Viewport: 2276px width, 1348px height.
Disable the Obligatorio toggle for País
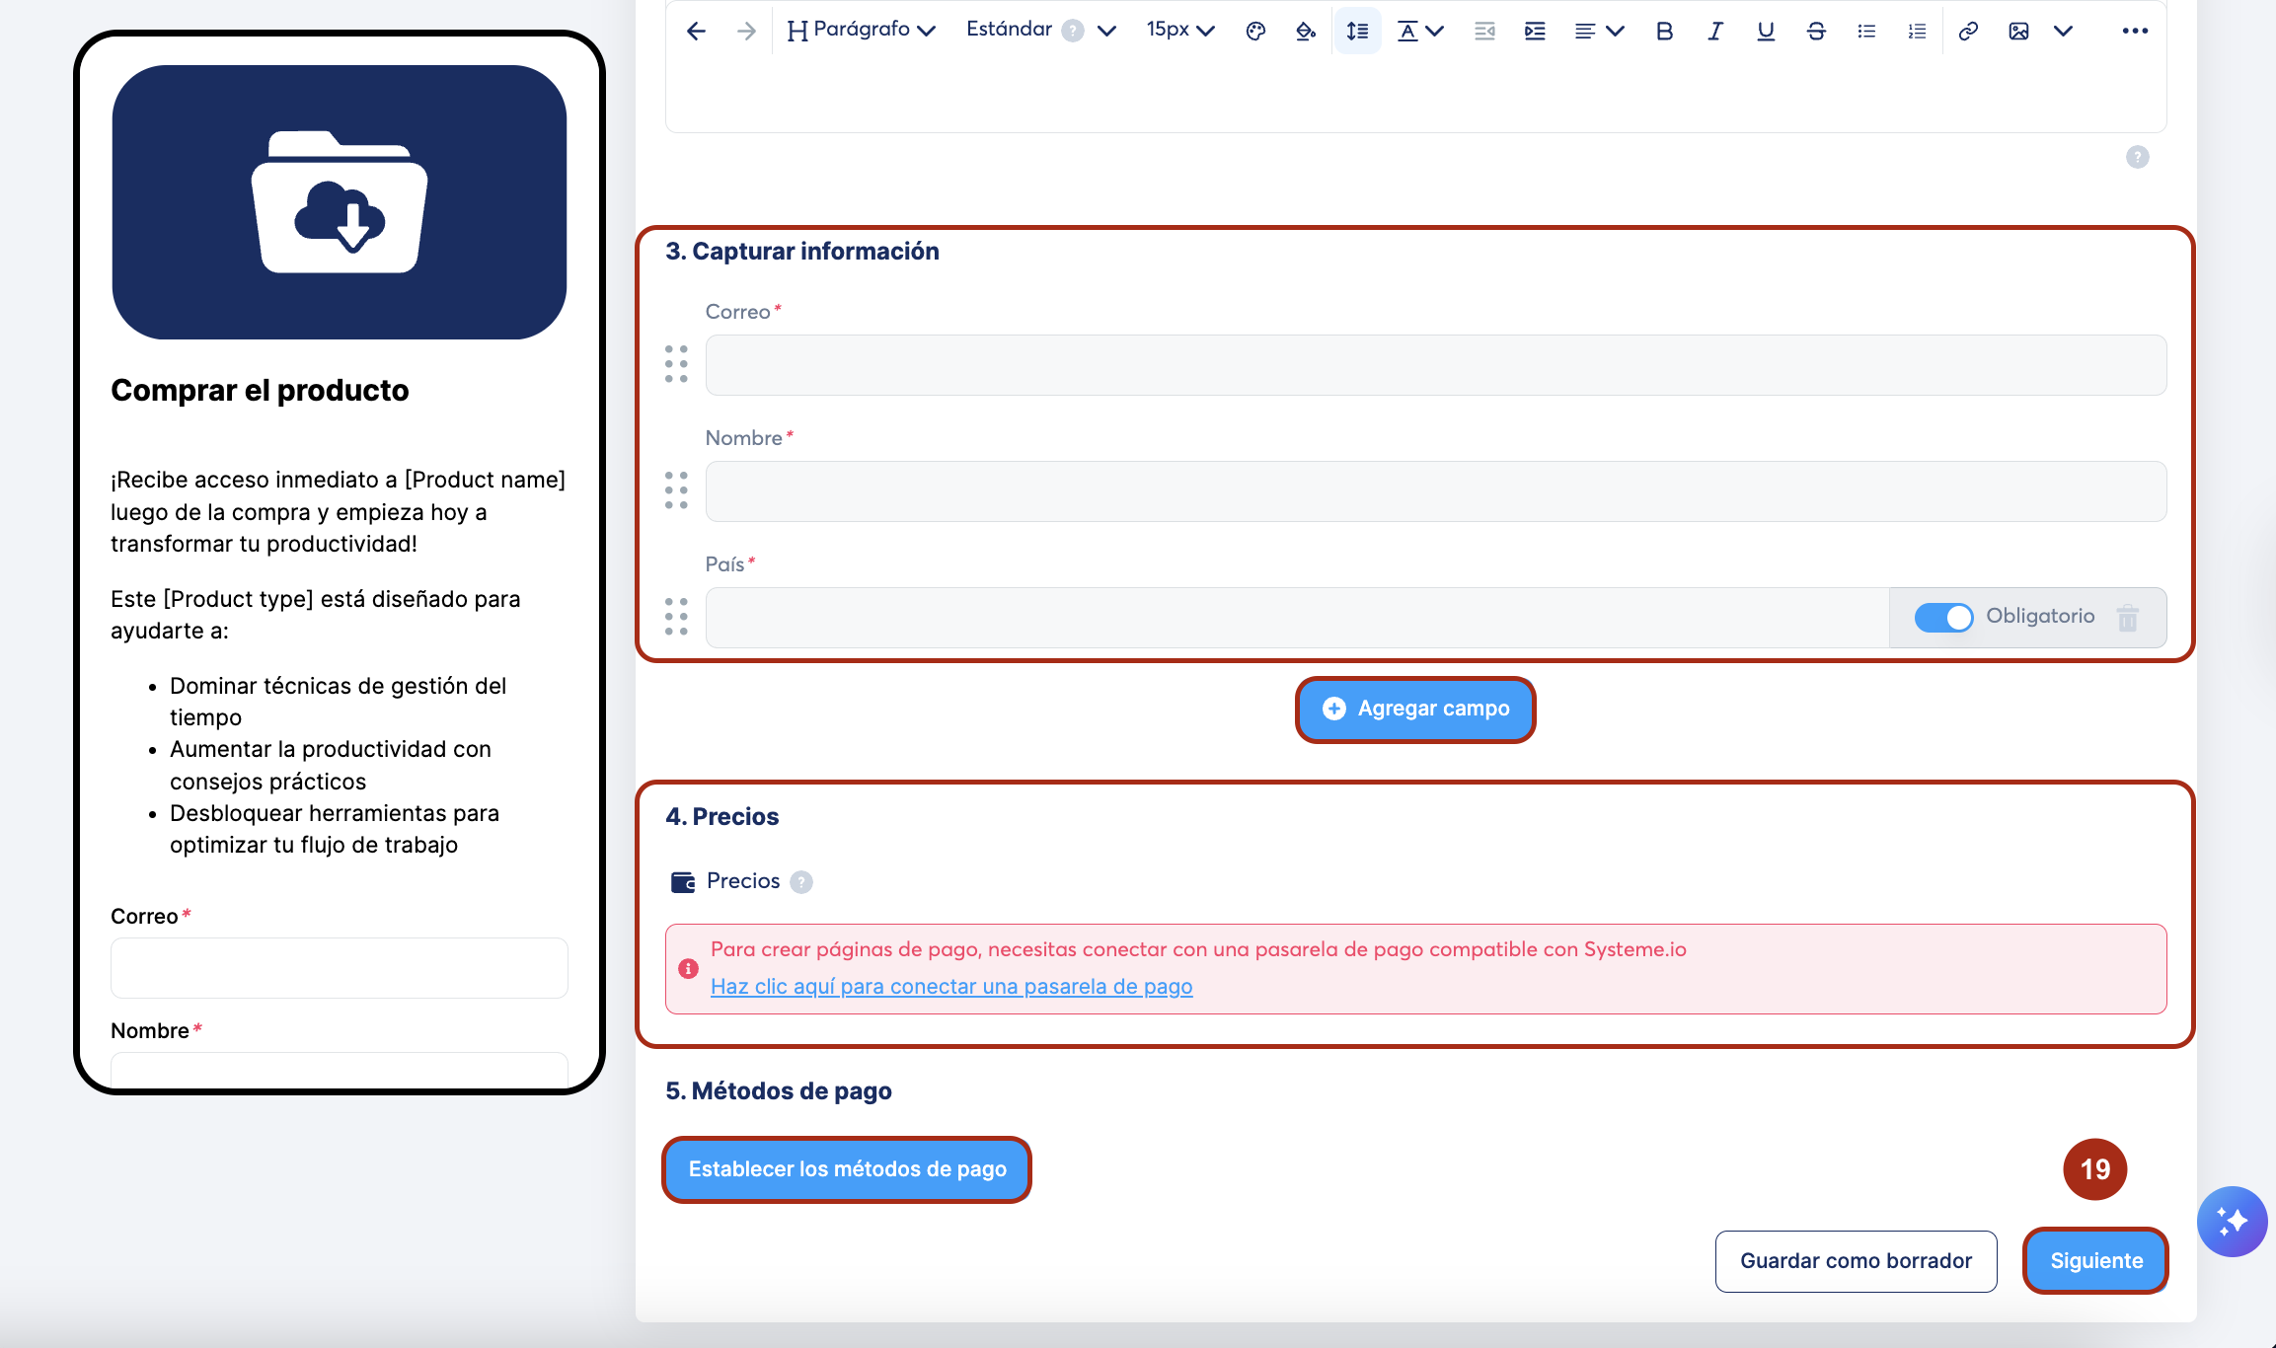point(1942,618)
